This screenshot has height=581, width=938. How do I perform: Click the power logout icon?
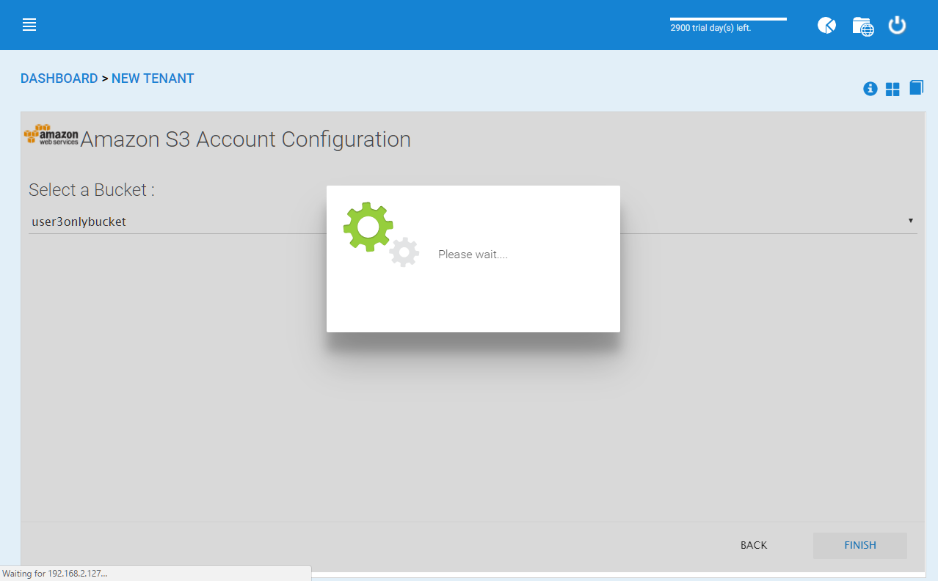click(x=897, y=25)
